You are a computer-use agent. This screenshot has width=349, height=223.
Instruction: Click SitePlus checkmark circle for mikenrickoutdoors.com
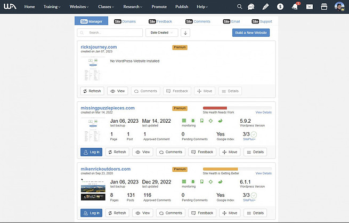(x=254, y=195)
